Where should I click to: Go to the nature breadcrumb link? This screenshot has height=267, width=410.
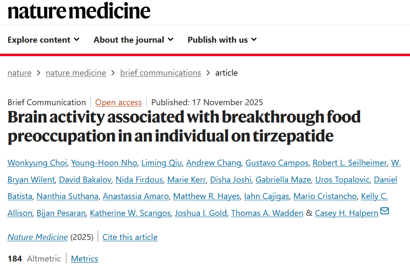click(x=19, y=73)
